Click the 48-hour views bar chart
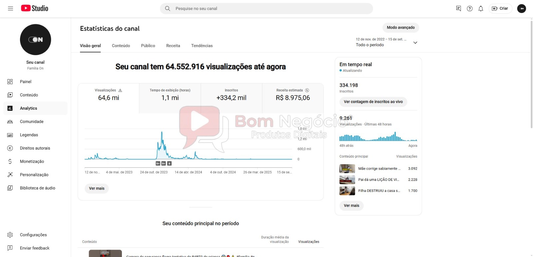This screenshot has height=257, width=533. pos(378,136)
